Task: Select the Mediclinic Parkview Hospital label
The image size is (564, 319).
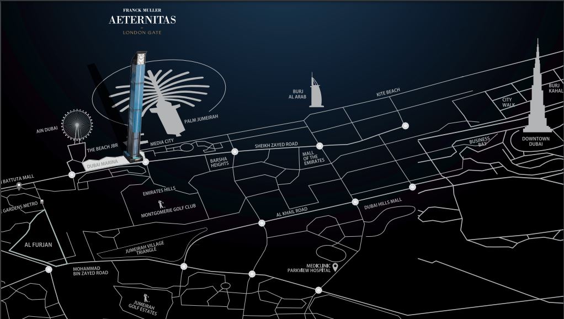Action: point(308,268)
